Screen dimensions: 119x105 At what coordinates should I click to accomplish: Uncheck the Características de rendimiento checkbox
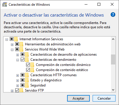pos(22,60)
